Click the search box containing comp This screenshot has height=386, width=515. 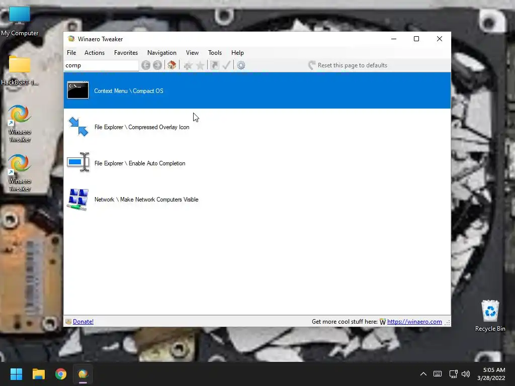click(101, 65)
